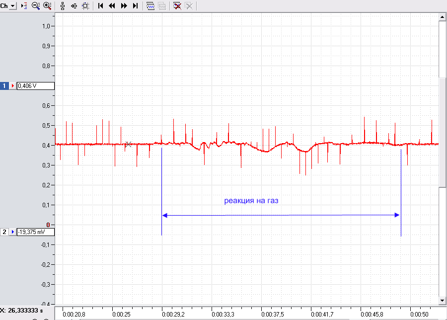The width and height of the screenshot is (447, 320).
Task: Click channel 1 red arrow button
Action: [x=12, y=86]
